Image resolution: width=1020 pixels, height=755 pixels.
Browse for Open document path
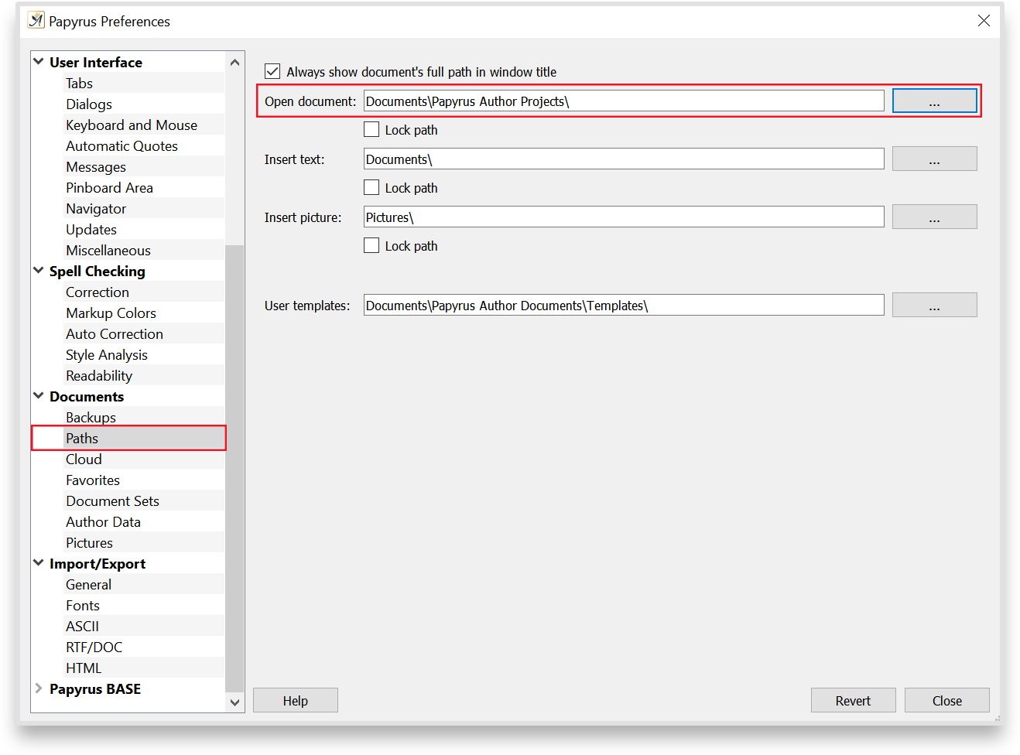point(934,101)
